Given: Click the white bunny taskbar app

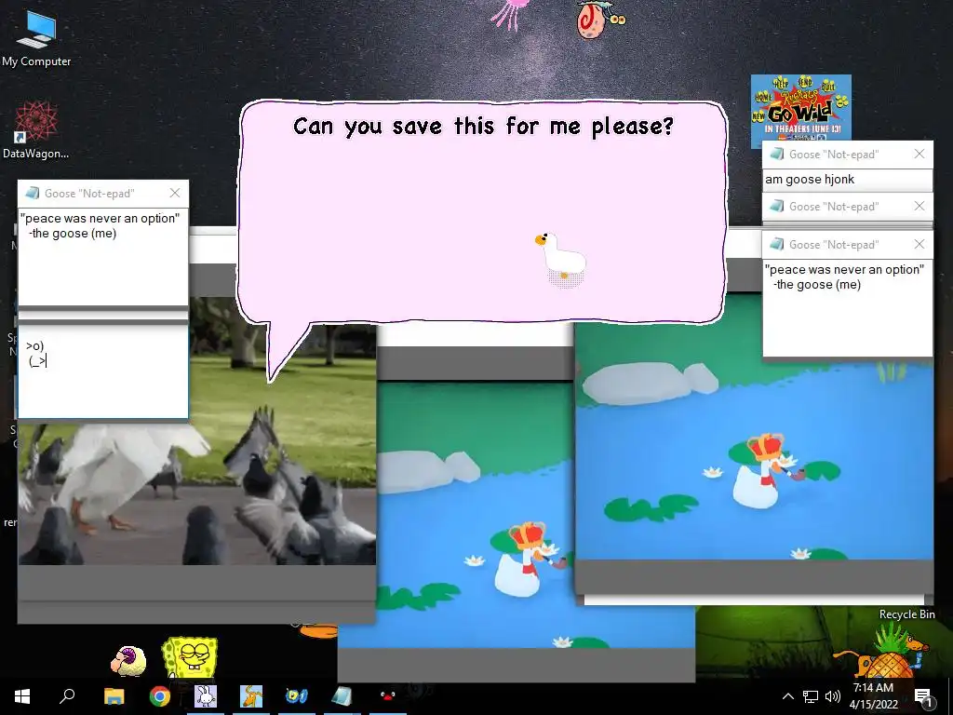Looking at the screenshot, I should (x=206, y=696).
